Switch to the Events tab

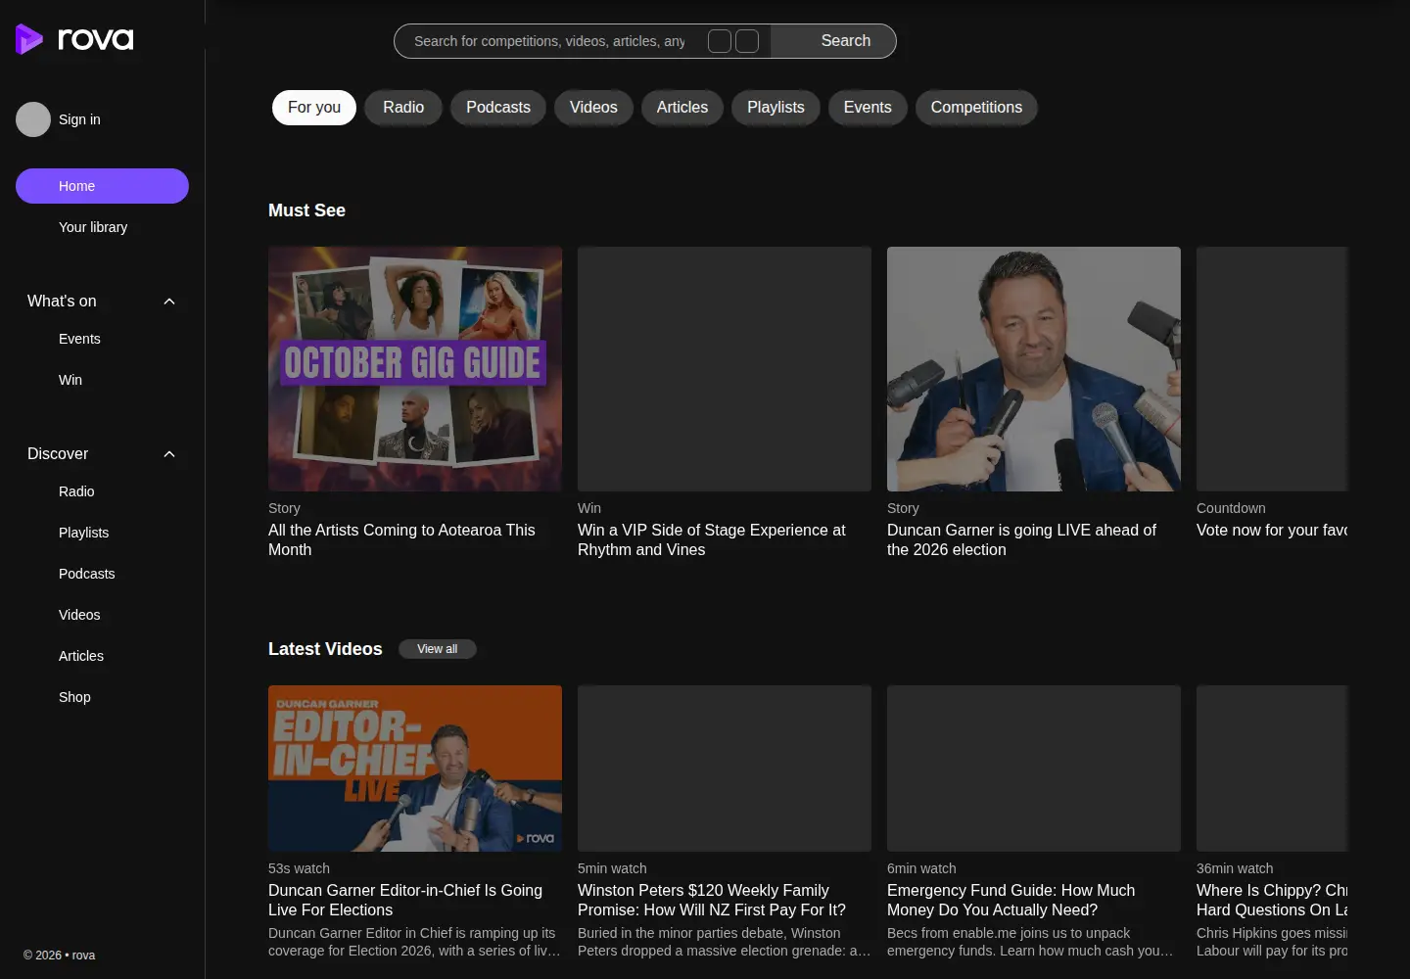click(x=868, y=108)
